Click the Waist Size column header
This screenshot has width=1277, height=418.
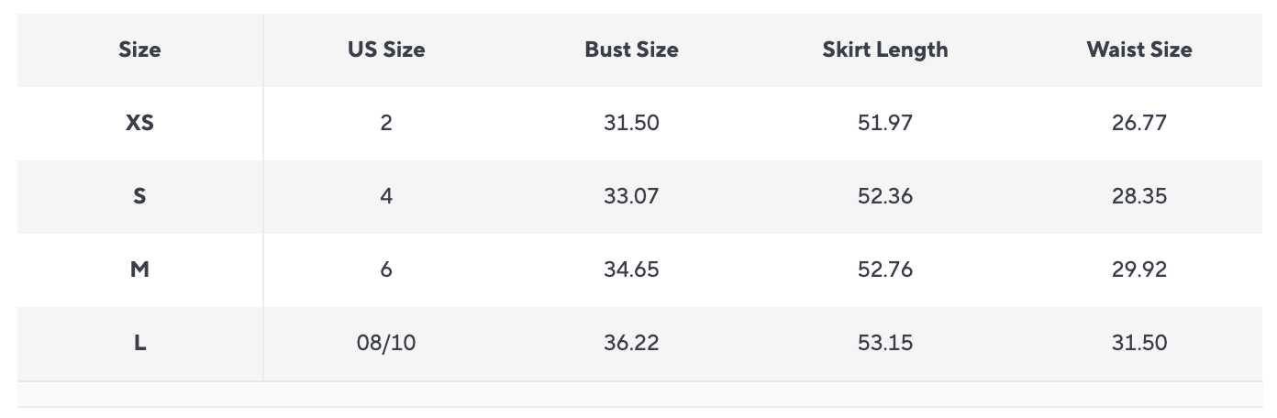pyautogui.click(x=1139, y=49)
